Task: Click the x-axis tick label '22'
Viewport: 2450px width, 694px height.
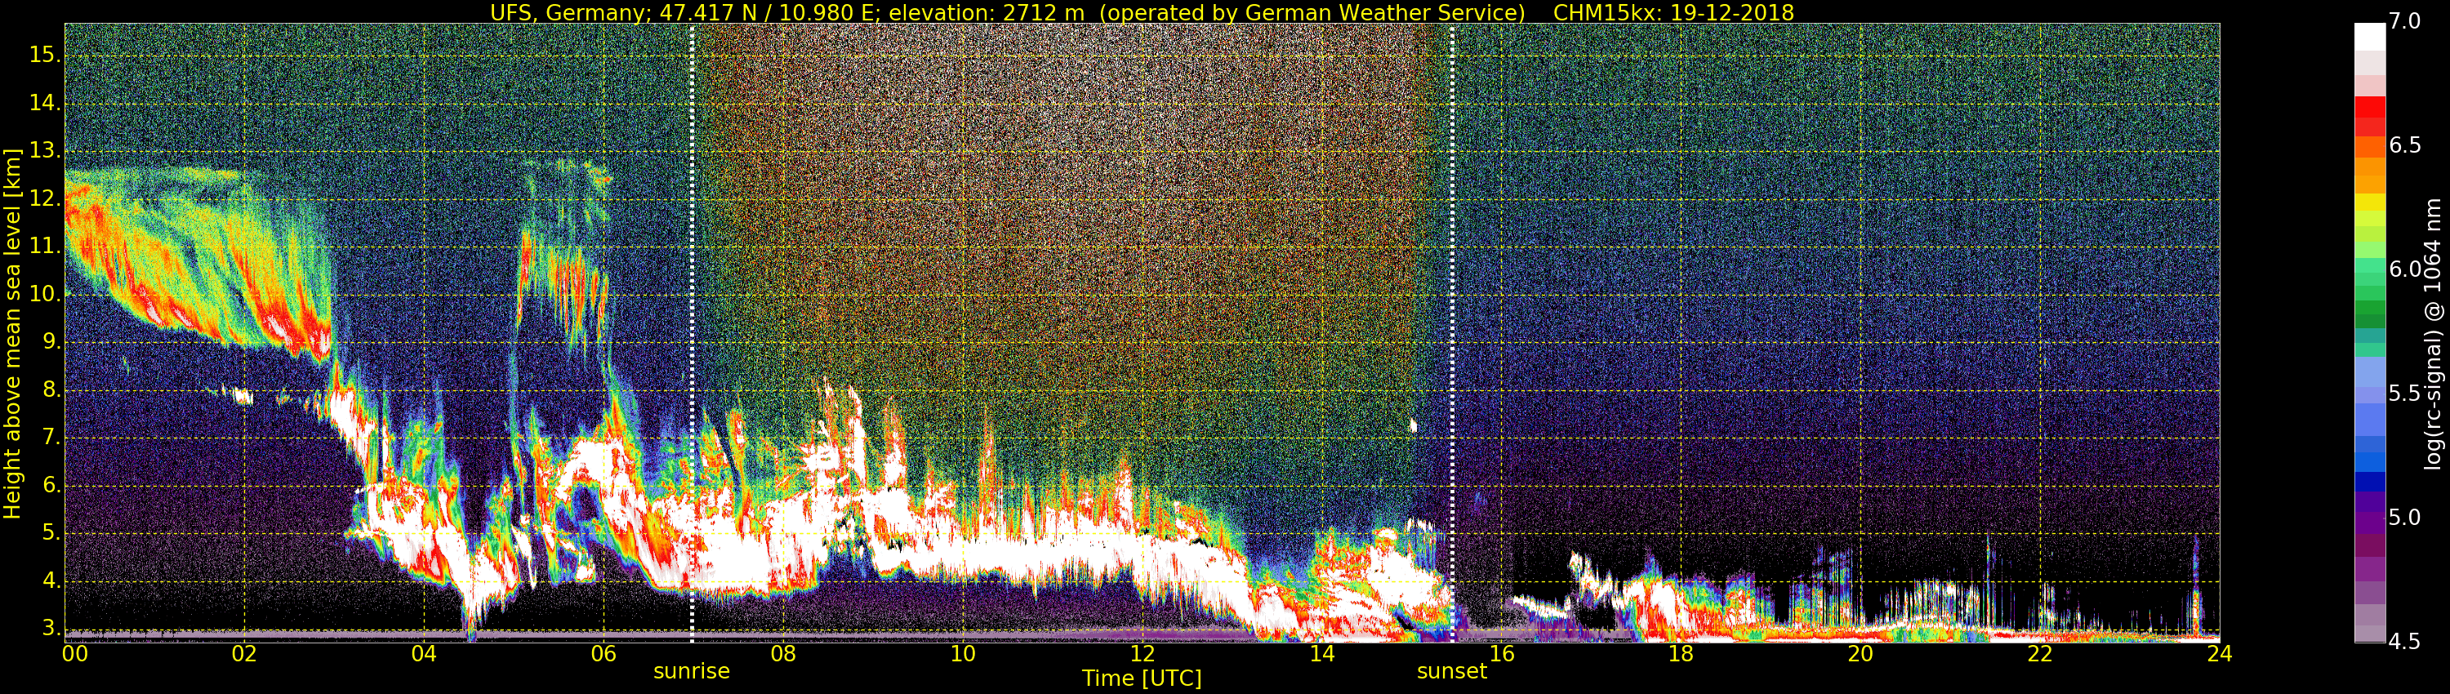Action: pyautogui.click(x=2040, y=654)
